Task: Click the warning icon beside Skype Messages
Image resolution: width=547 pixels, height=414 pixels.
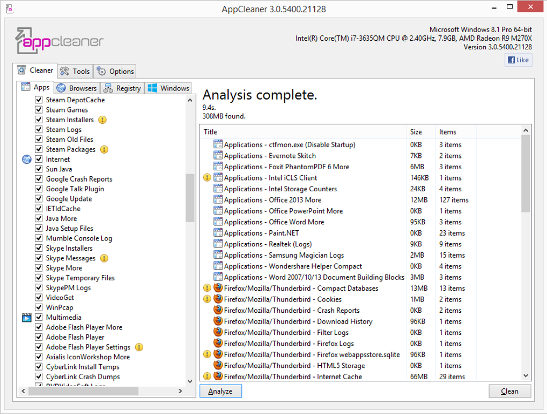Action: 104,258
